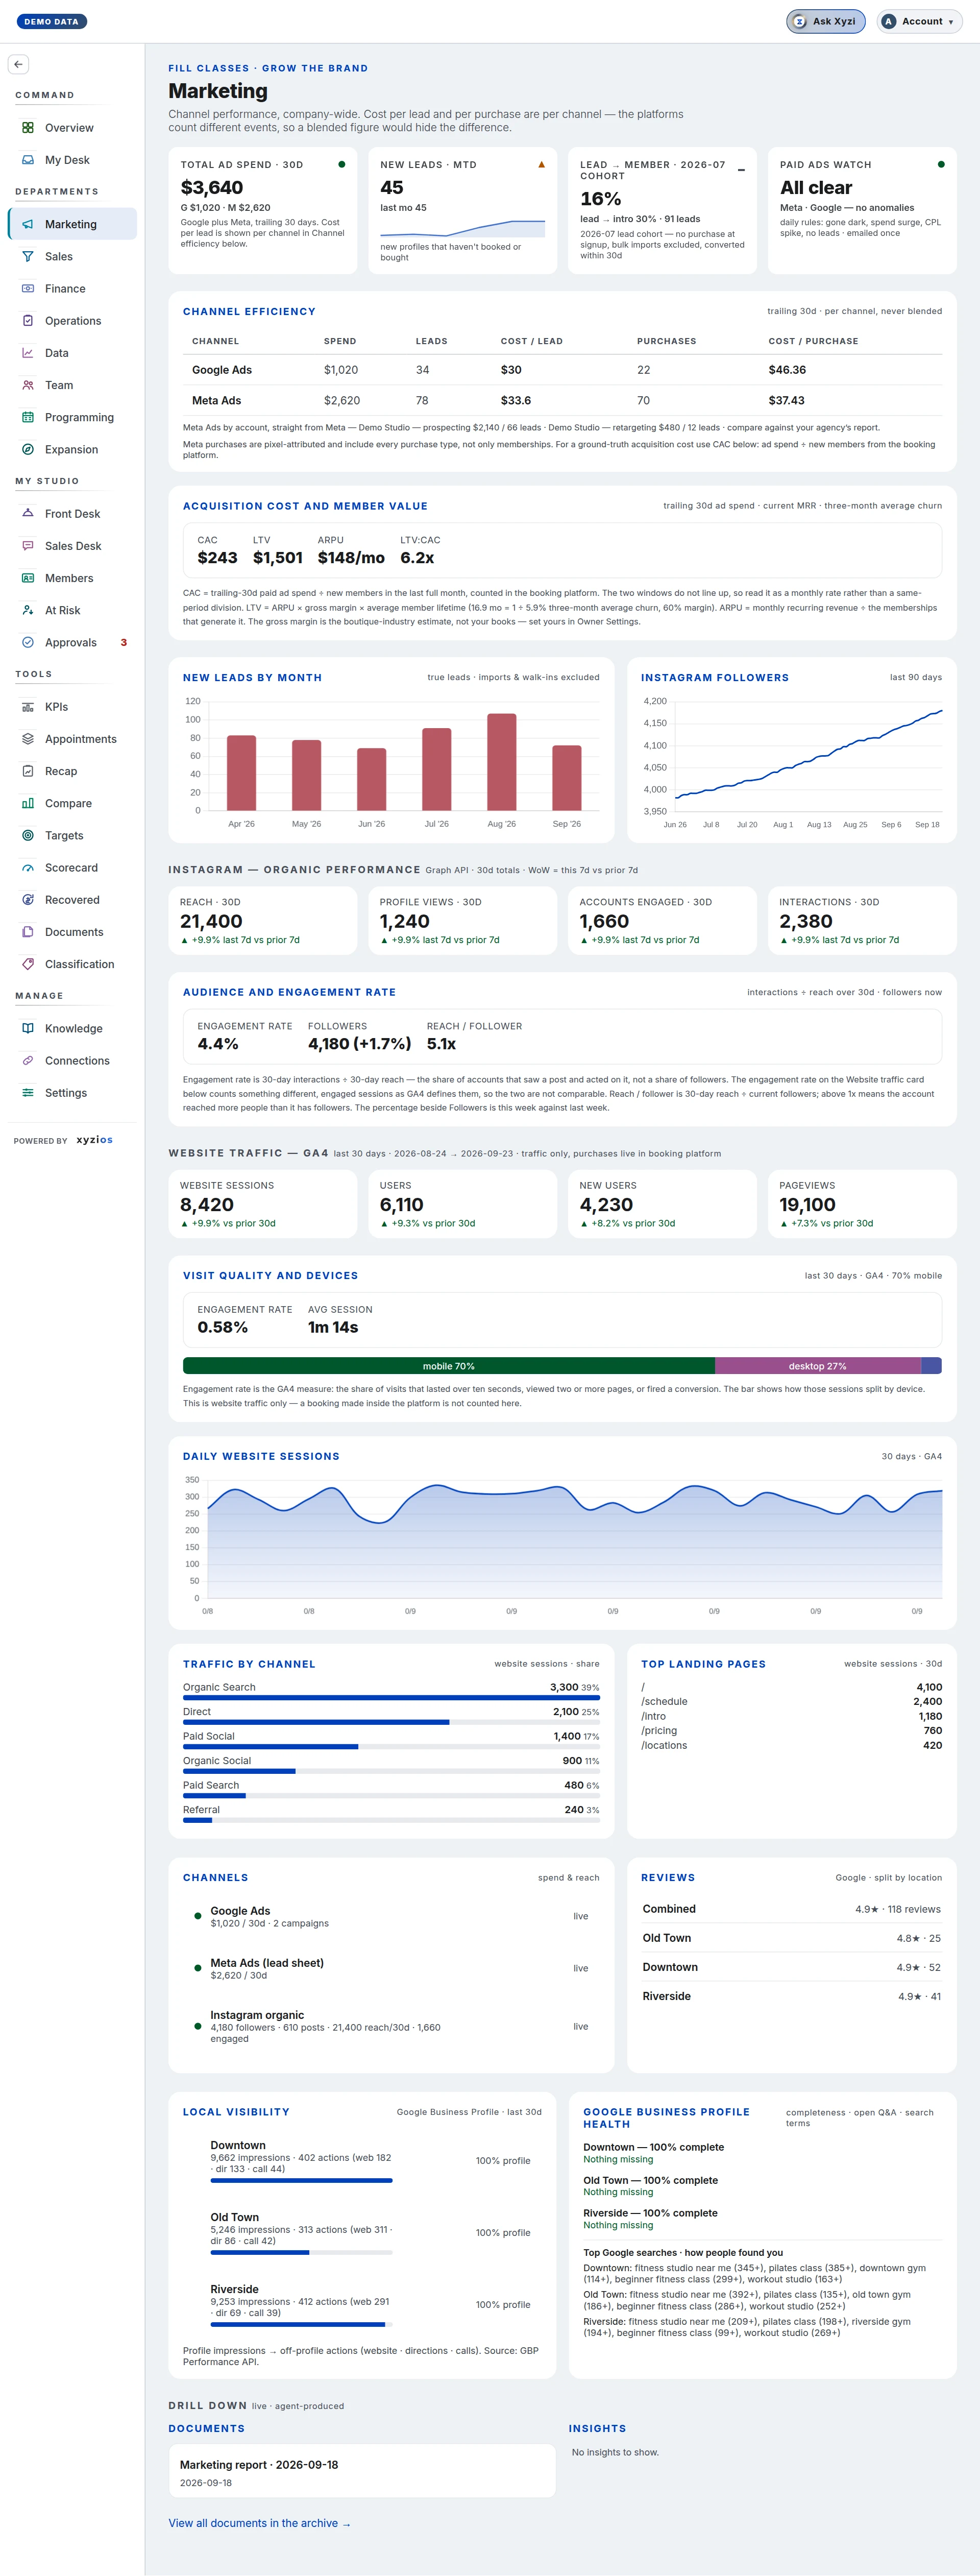Click the Reach 30D 21,400 card
Viewport: 980px width, 2576px height.
[x=263, y=921]
